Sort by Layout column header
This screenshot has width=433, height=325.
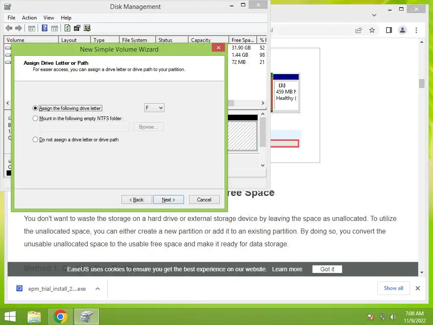point(74,40)
